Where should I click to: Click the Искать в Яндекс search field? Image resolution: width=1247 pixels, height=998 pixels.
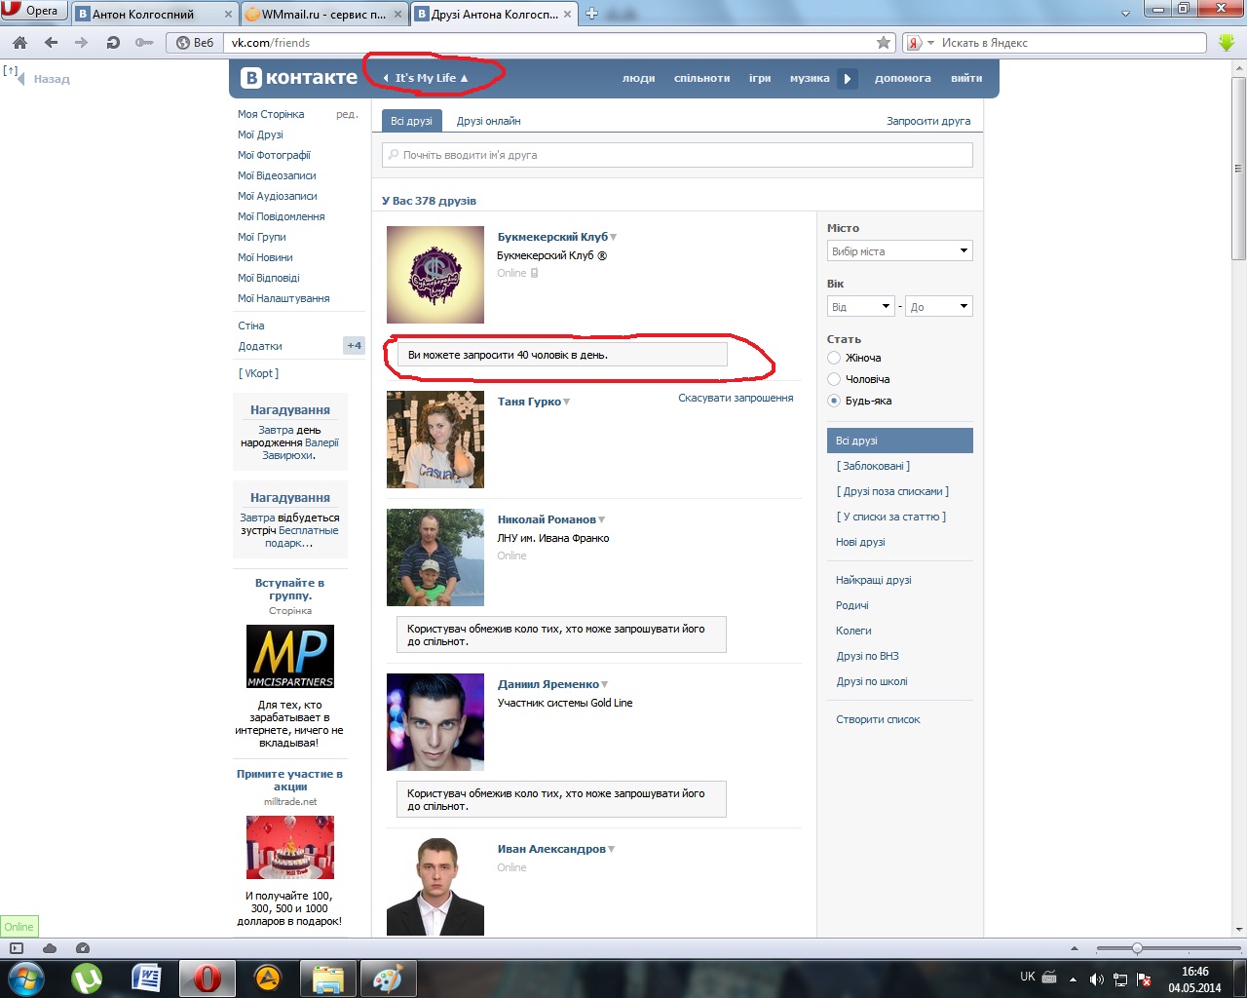coord(1072,43)
